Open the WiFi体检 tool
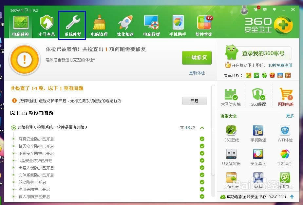The width and height of the screenshot is (303, 205). pyautogui.click(x=285, y=134)
